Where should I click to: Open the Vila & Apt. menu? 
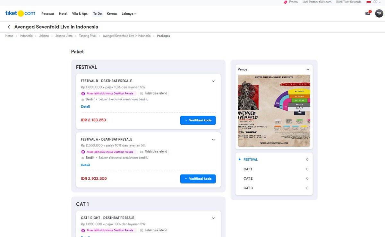pos(80,14)
